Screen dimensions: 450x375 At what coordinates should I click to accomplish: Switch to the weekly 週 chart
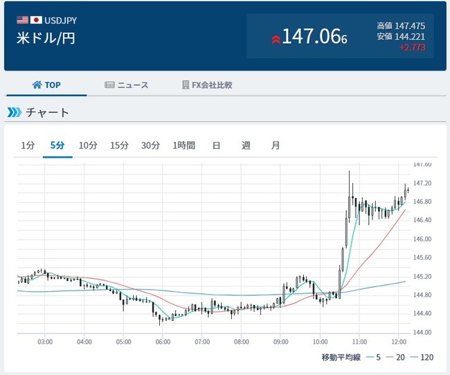pyautogui.click(x=246, y=145)
